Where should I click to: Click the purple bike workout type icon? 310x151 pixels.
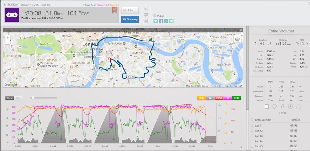12,15
